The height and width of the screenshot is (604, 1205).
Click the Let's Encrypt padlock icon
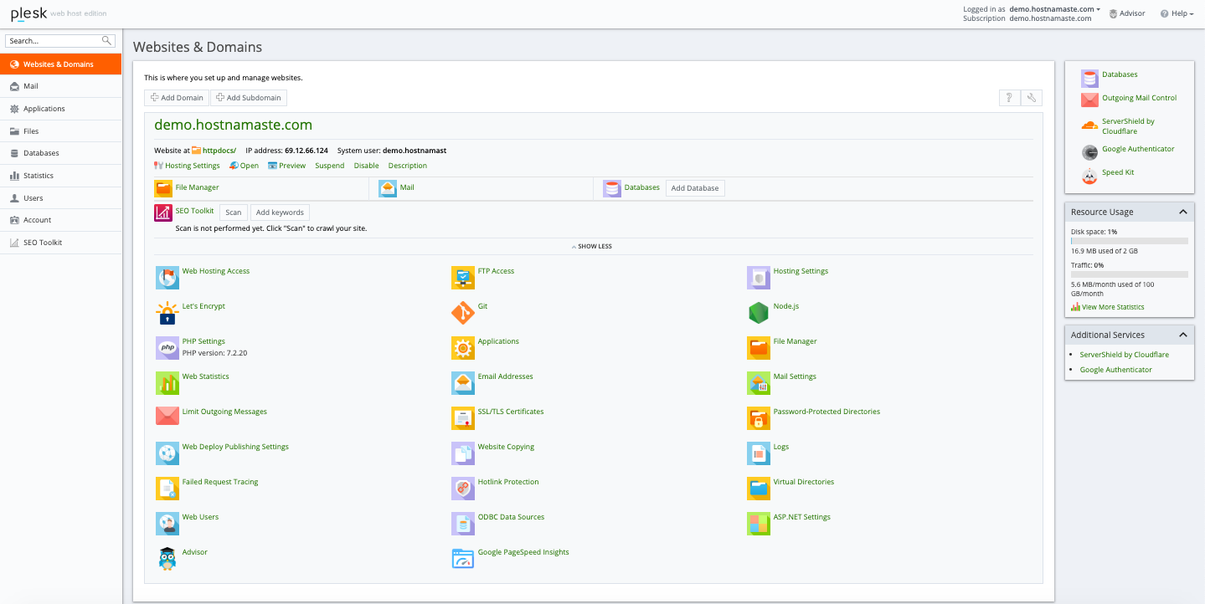coord(167,313)
